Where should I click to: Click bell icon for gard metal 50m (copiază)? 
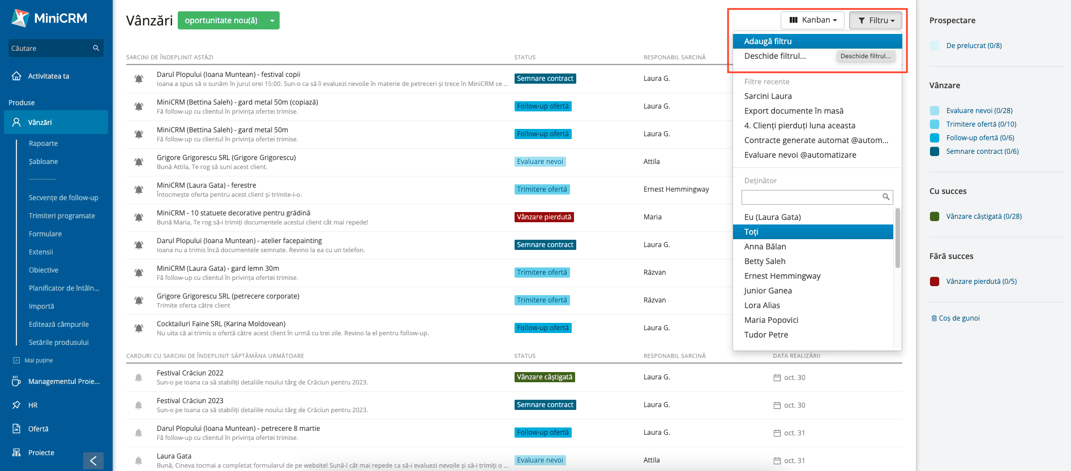pyautogui.click(x=139, y=106)
